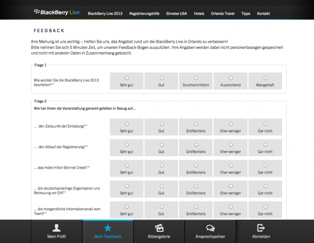Viewport: 314px width, 243px height.
Task: Select Eher weniger for deutschsprachige Organisation
Action: 231,186
